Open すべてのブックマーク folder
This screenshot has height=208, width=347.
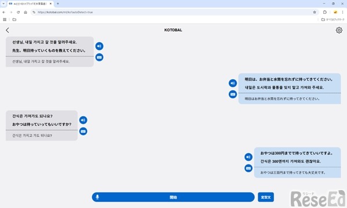(333, 20)
